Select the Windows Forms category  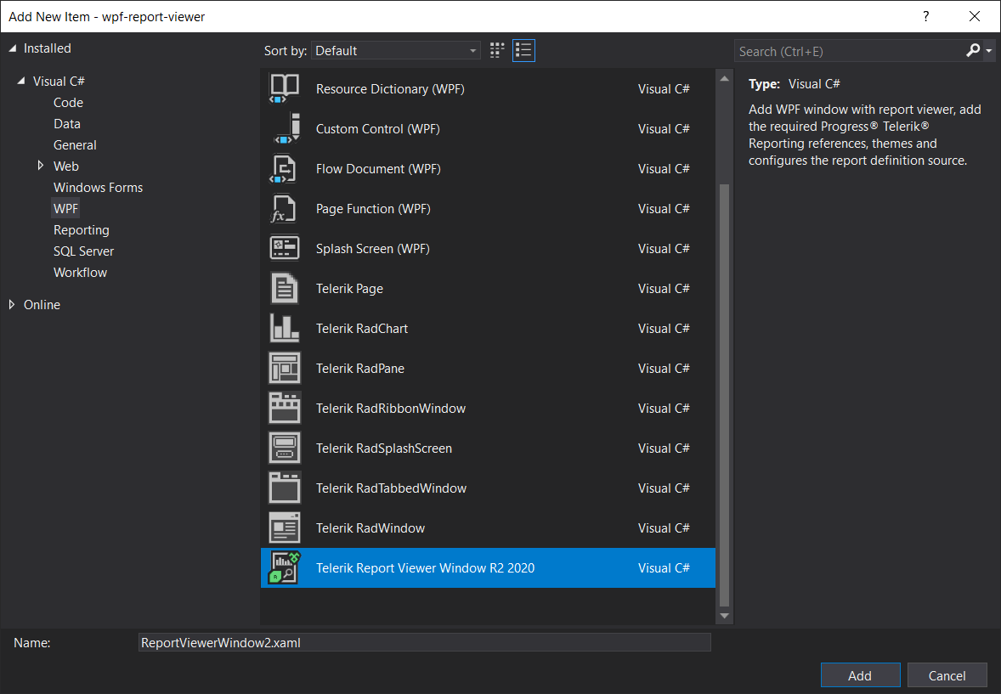[99, 187]
